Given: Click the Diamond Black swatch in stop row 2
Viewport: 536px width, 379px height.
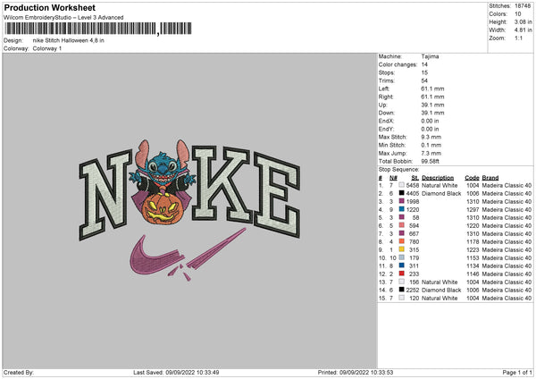Looking at the screenshot, I should [401, 193].
